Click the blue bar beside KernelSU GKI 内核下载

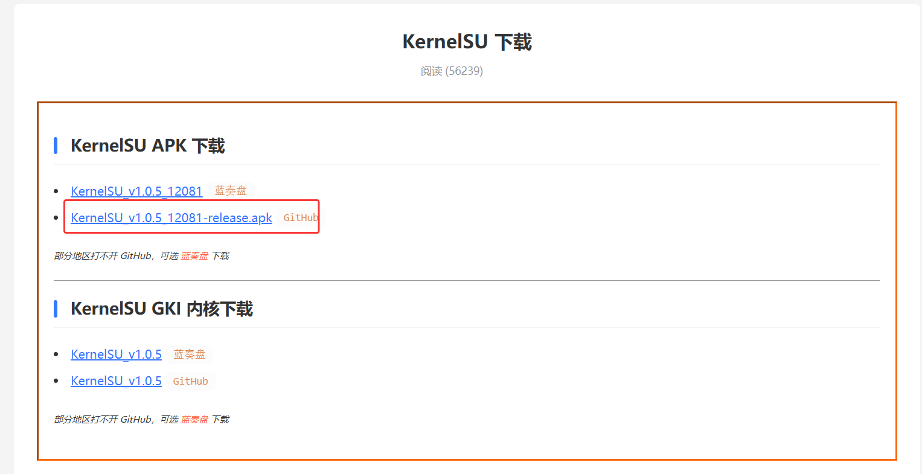(56, 309)
